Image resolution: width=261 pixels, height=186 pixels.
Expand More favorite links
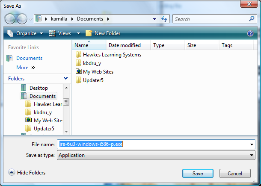tap(25, 68)
